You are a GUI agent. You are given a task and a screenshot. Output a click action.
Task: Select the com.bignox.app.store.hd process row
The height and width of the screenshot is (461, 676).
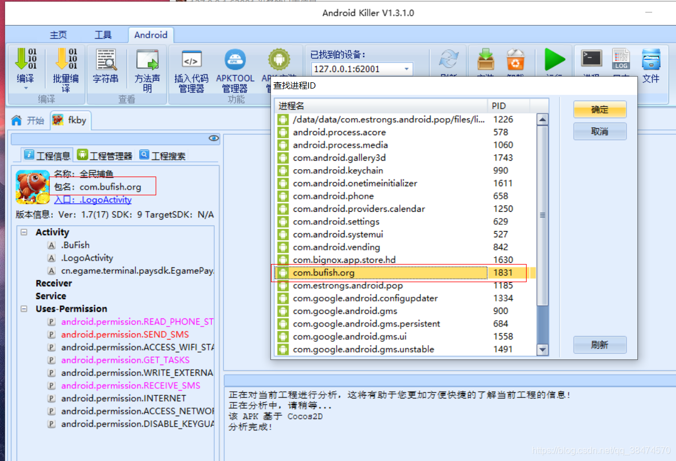pos(404,260)
